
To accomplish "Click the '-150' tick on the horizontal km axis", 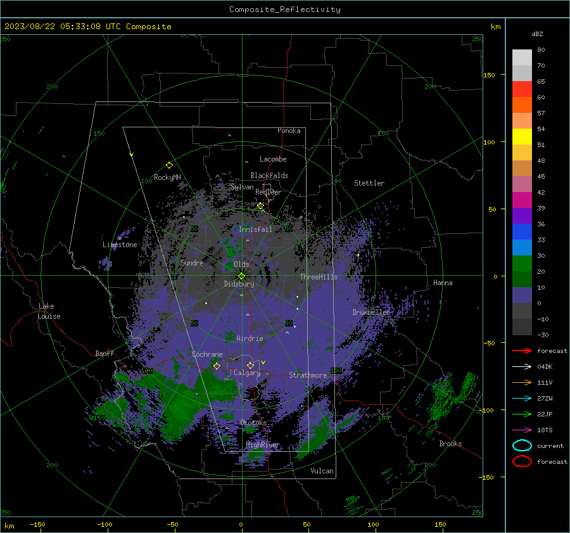I will (37, 524).
